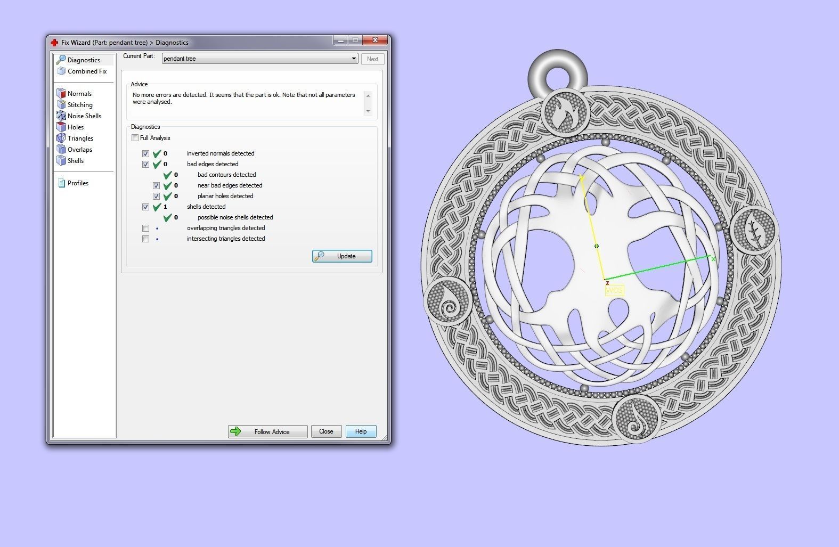839x547 pixels.
Task: Open the Normals page
Action: pos(79,93)
